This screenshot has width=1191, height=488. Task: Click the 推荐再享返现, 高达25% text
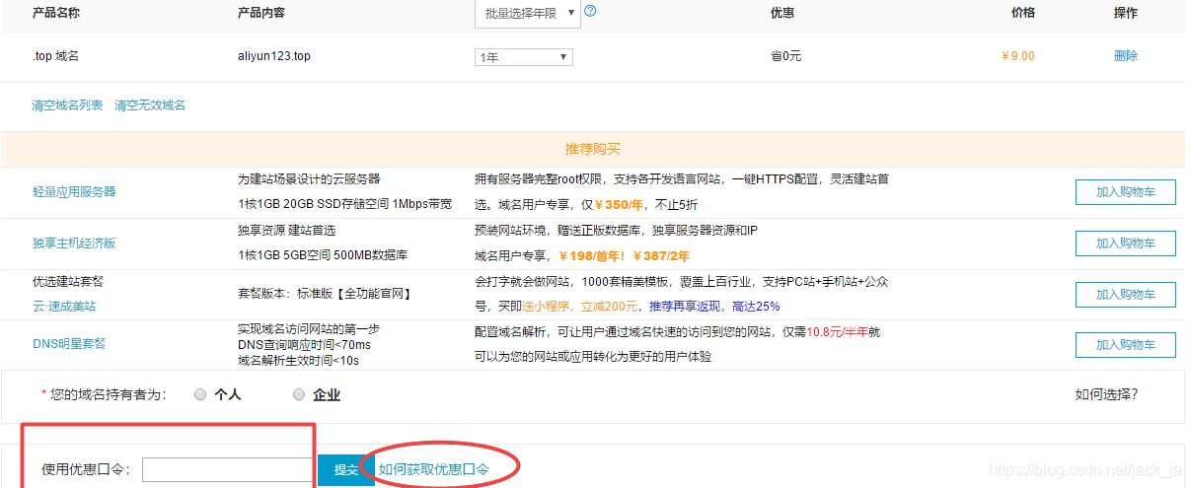tap(714, 307)
